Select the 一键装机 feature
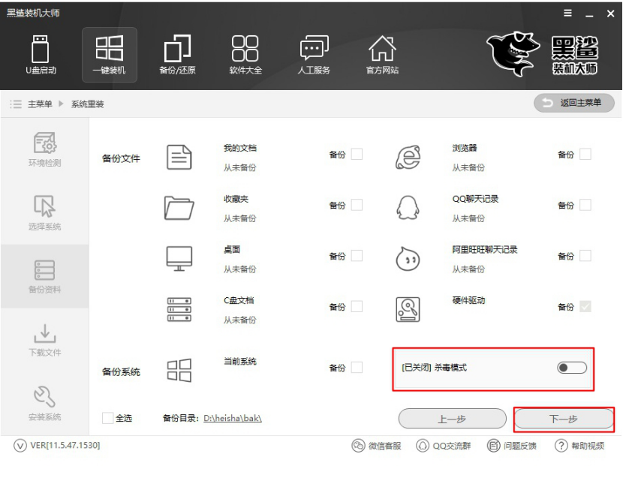The height and width of the screenshot is (478, 623). click(x=110, y=54)
